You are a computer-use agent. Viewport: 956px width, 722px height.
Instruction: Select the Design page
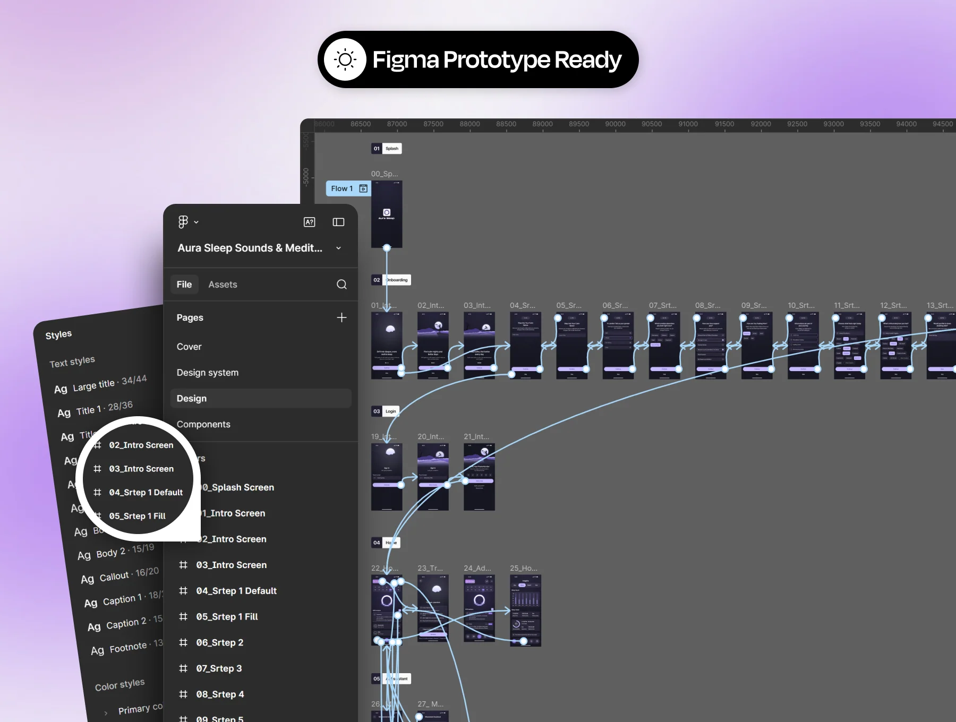(261, 399)
